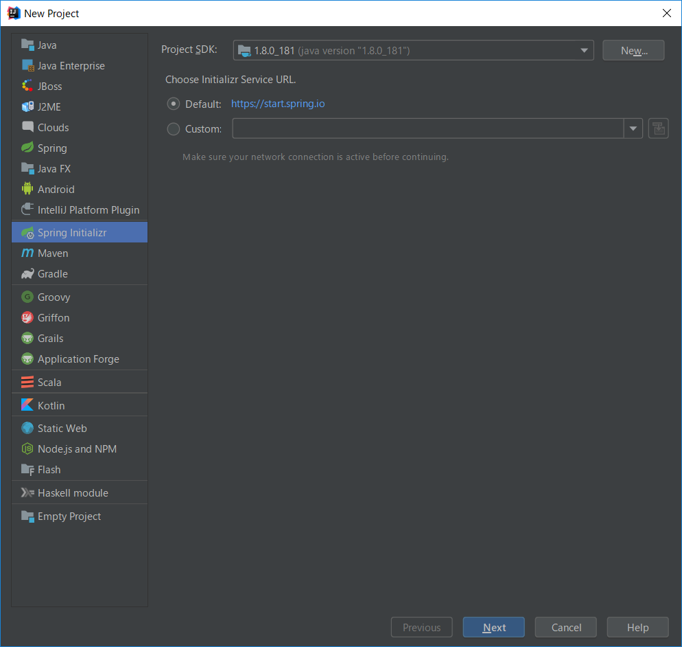Select the Kotlin label in list
The image size is (682, 647).
click(51, 406)
